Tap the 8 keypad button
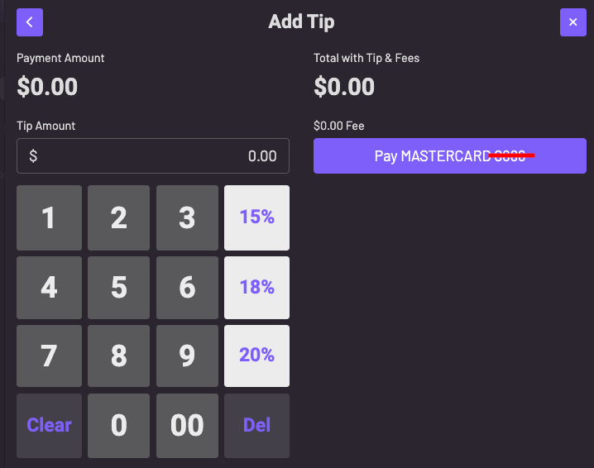 (118, 356)
